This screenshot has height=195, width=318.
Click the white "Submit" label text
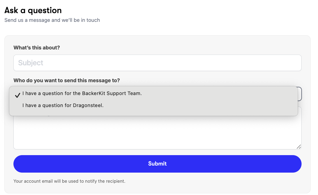click(157, 164)
